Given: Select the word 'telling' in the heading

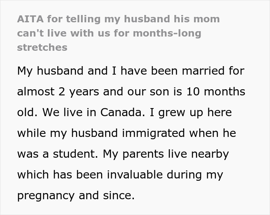Looking at the screenshot, I should 83,19.
